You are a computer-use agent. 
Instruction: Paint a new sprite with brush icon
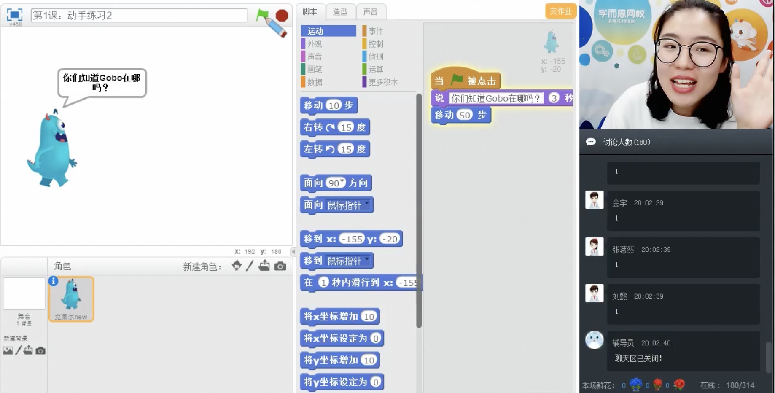pyautogui.click(x=250, y=266)
